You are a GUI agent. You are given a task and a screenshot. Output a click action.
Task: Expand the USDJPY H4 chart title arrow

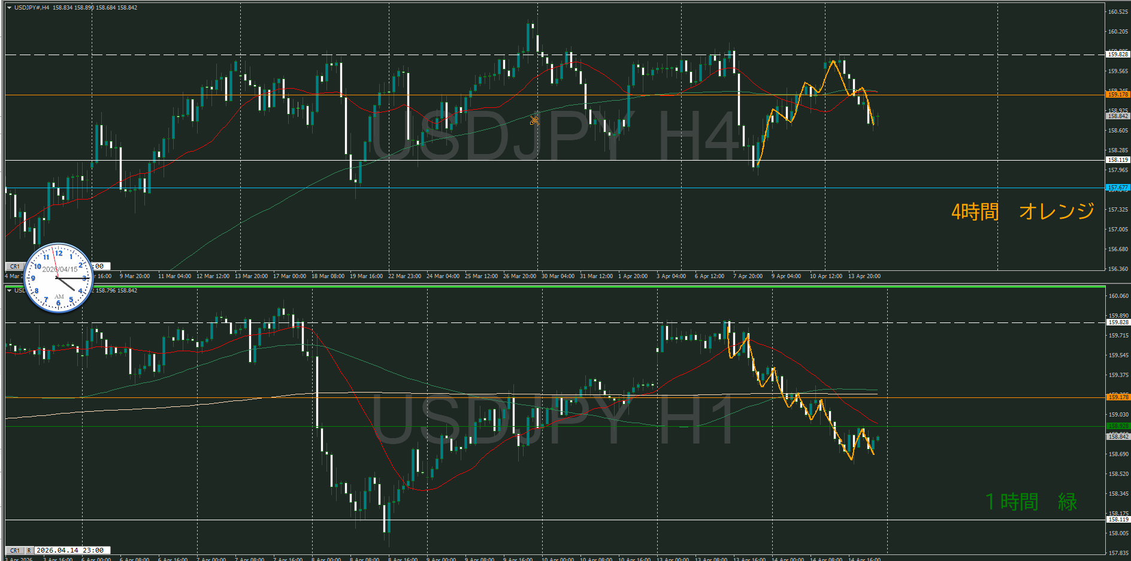[x=9, y=8]
